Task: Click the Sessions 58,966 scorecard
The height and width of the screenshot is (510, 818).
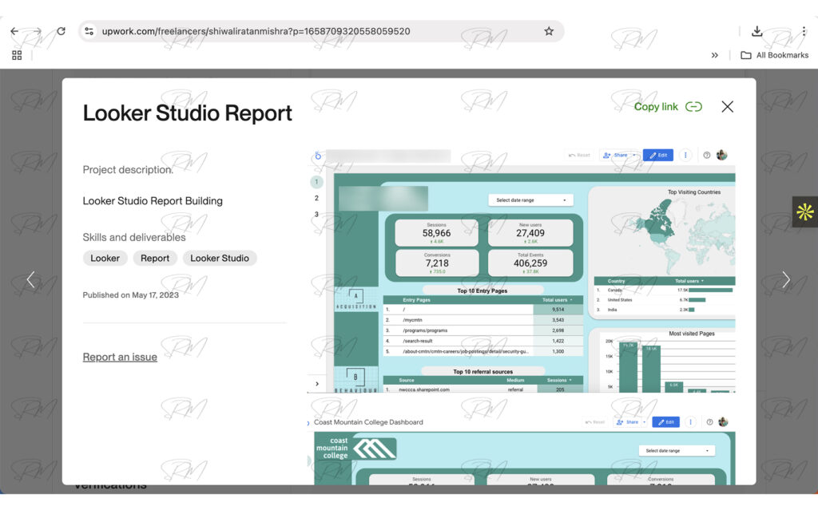Action: click(437, 233)
